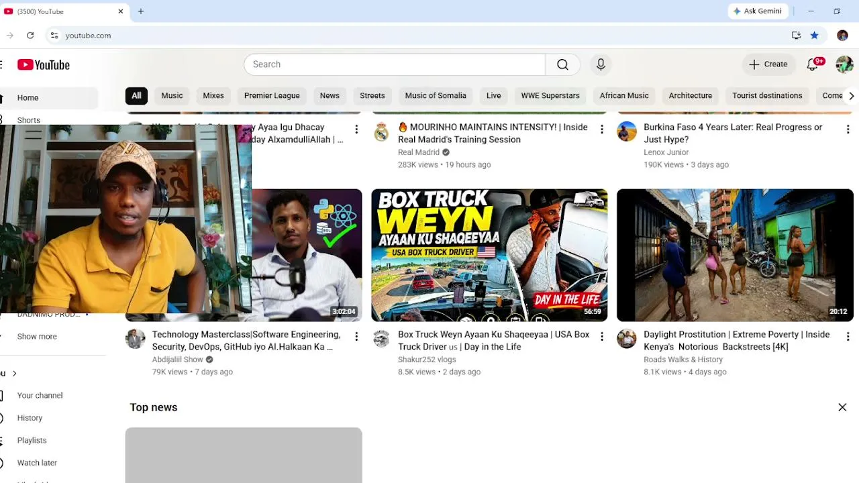Click the install app icon in address bar
Image resolution: width=859 pixels, height=483 pixels.
[x=796, y=36]
